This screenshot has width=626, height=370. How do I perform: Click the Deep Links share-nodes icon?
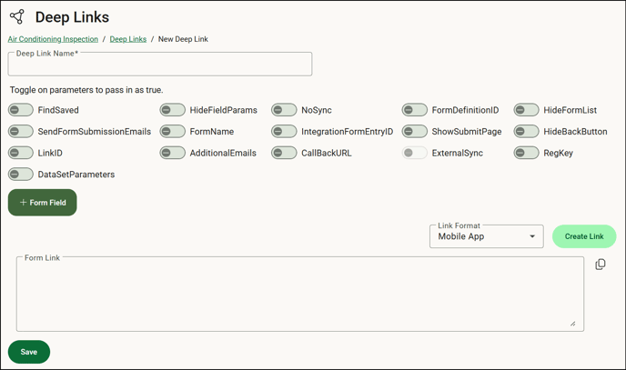click(x=17, y=16)
